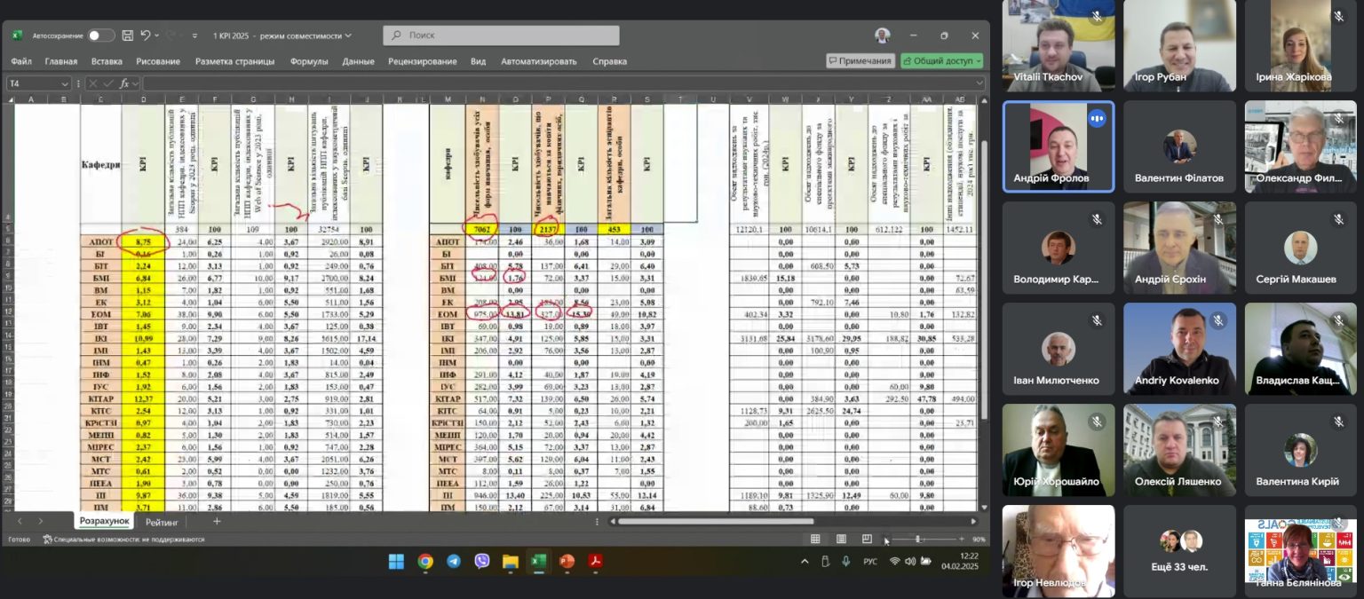Open PowerPoint from the taskbar
1364x599 pixels.
pyautogui.click(x=566, y=561)
